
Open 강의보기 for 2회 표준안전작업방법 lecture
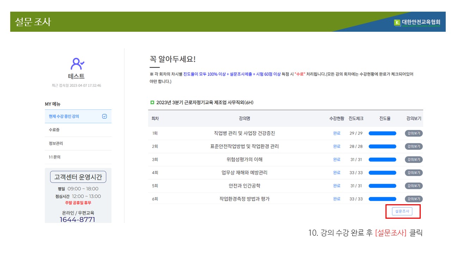click(414, 146)
